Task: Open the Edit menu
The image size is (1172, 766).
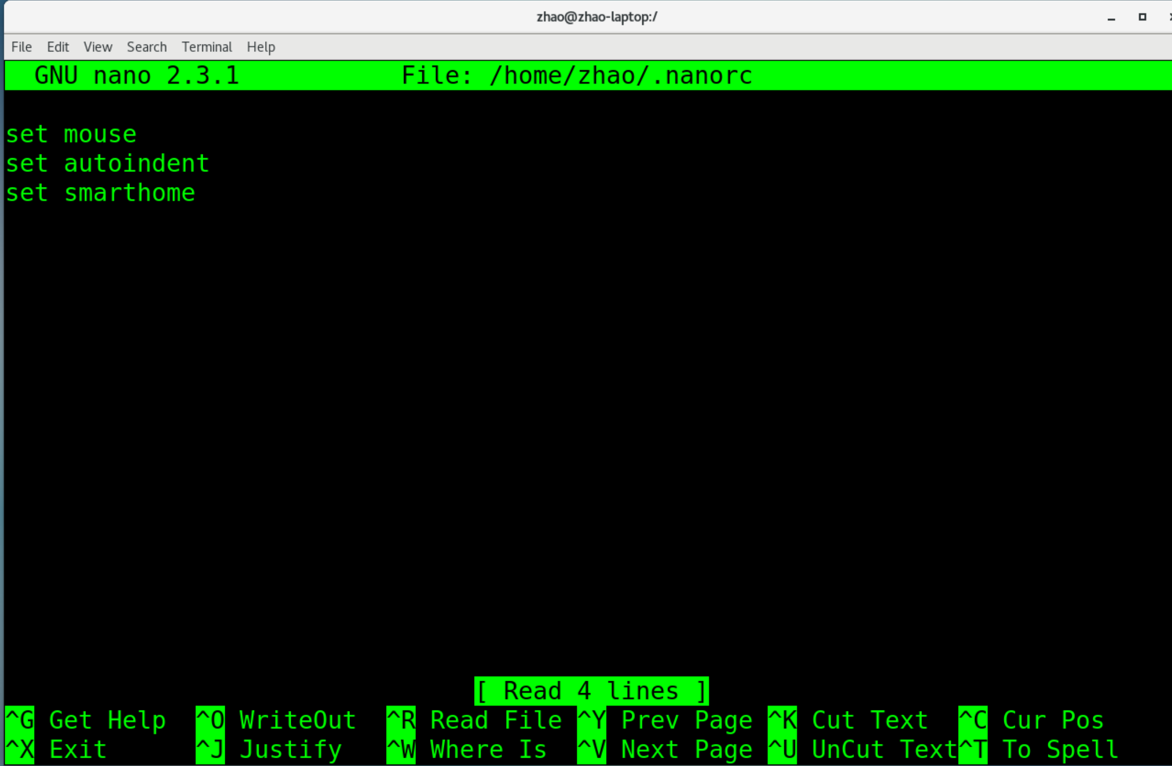Action: tap(58, 47)
